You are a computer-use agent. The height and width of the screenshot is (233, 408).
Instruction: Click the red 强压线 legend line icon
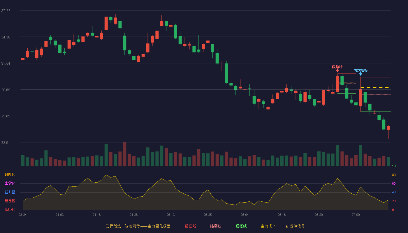coord(182,226)
